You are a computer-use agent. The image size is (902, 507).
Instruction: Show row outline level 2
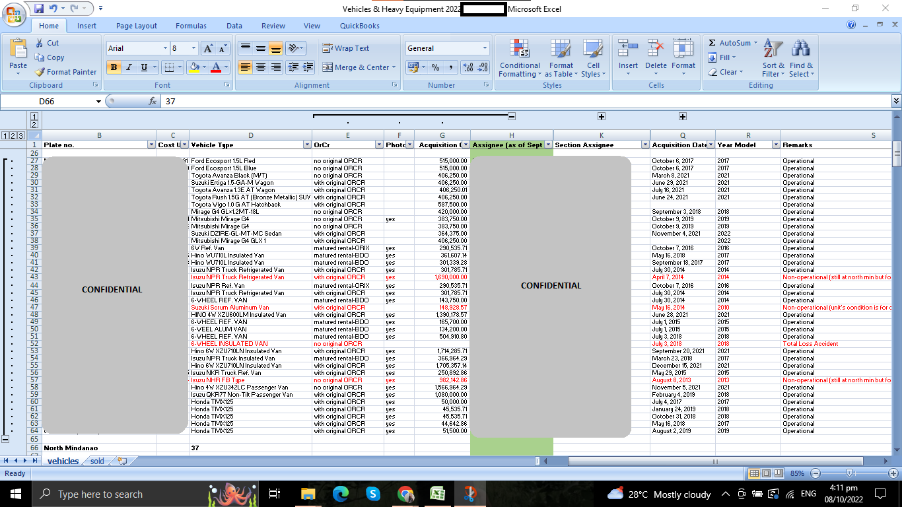tap(14, 135)
